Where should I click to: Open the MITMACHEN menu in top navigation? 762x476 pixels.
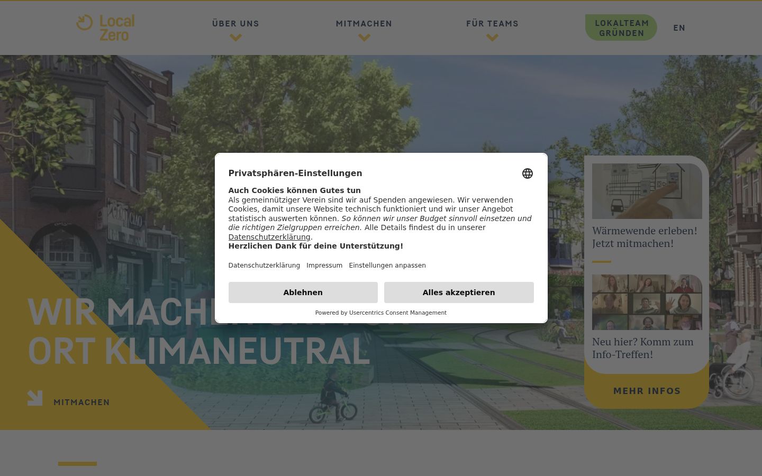(364, 24)
